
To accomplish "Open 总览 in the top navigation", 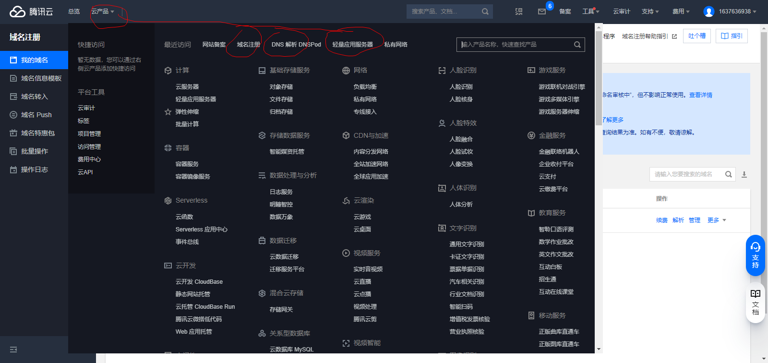I will tap(74, 12).
